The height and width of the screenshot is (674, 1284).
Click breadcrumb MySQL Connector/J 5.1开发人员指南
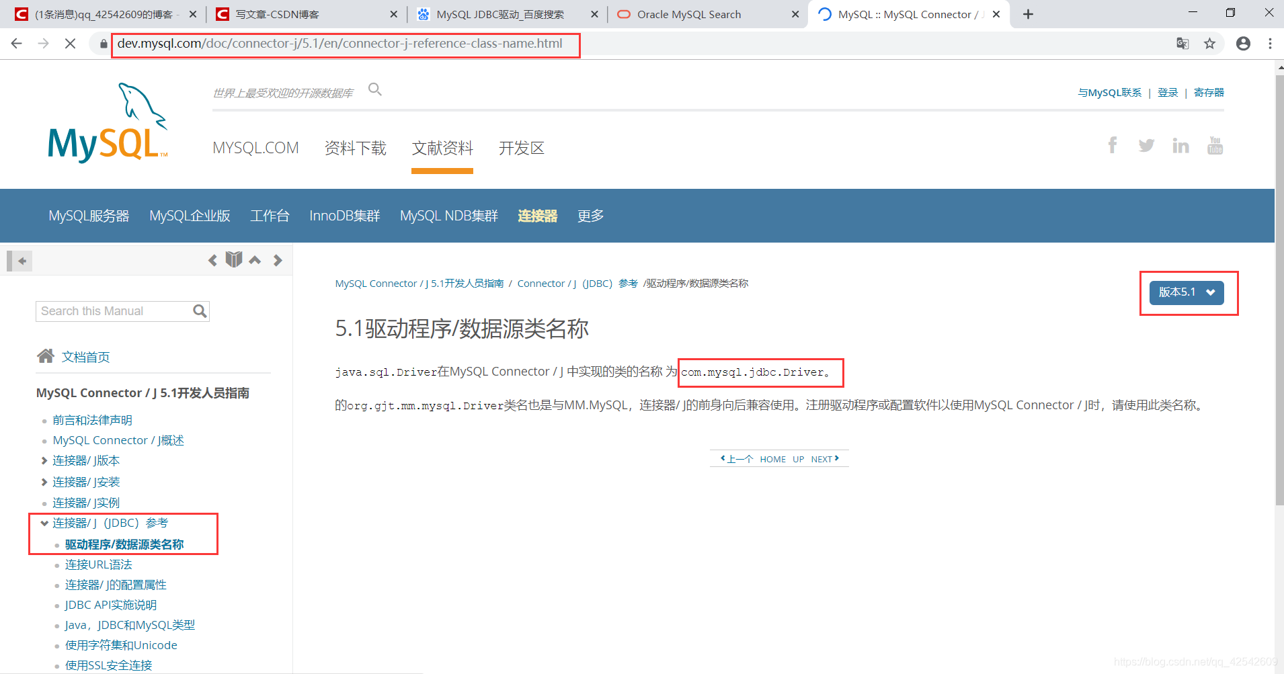419,284
